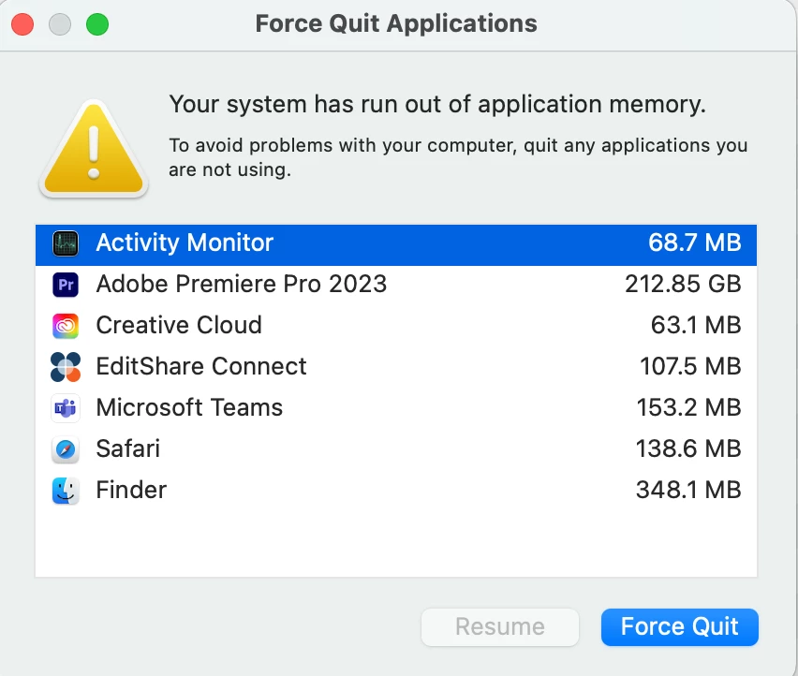Click the Finder face icon
This screenshot has height=676, width=798.
click(66, 491)
